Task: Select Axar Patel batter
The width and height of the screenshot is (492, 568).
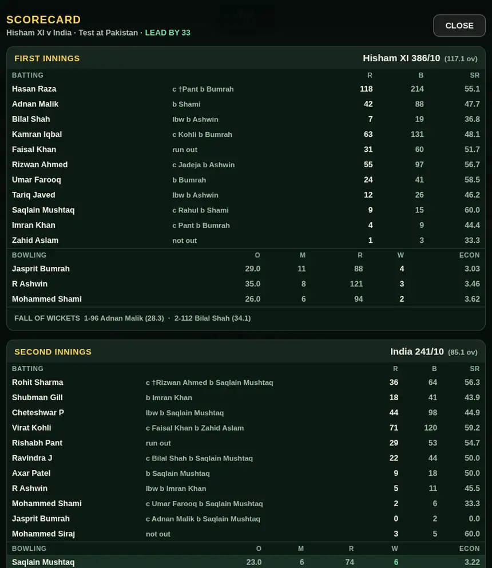Action: (31, 474)
